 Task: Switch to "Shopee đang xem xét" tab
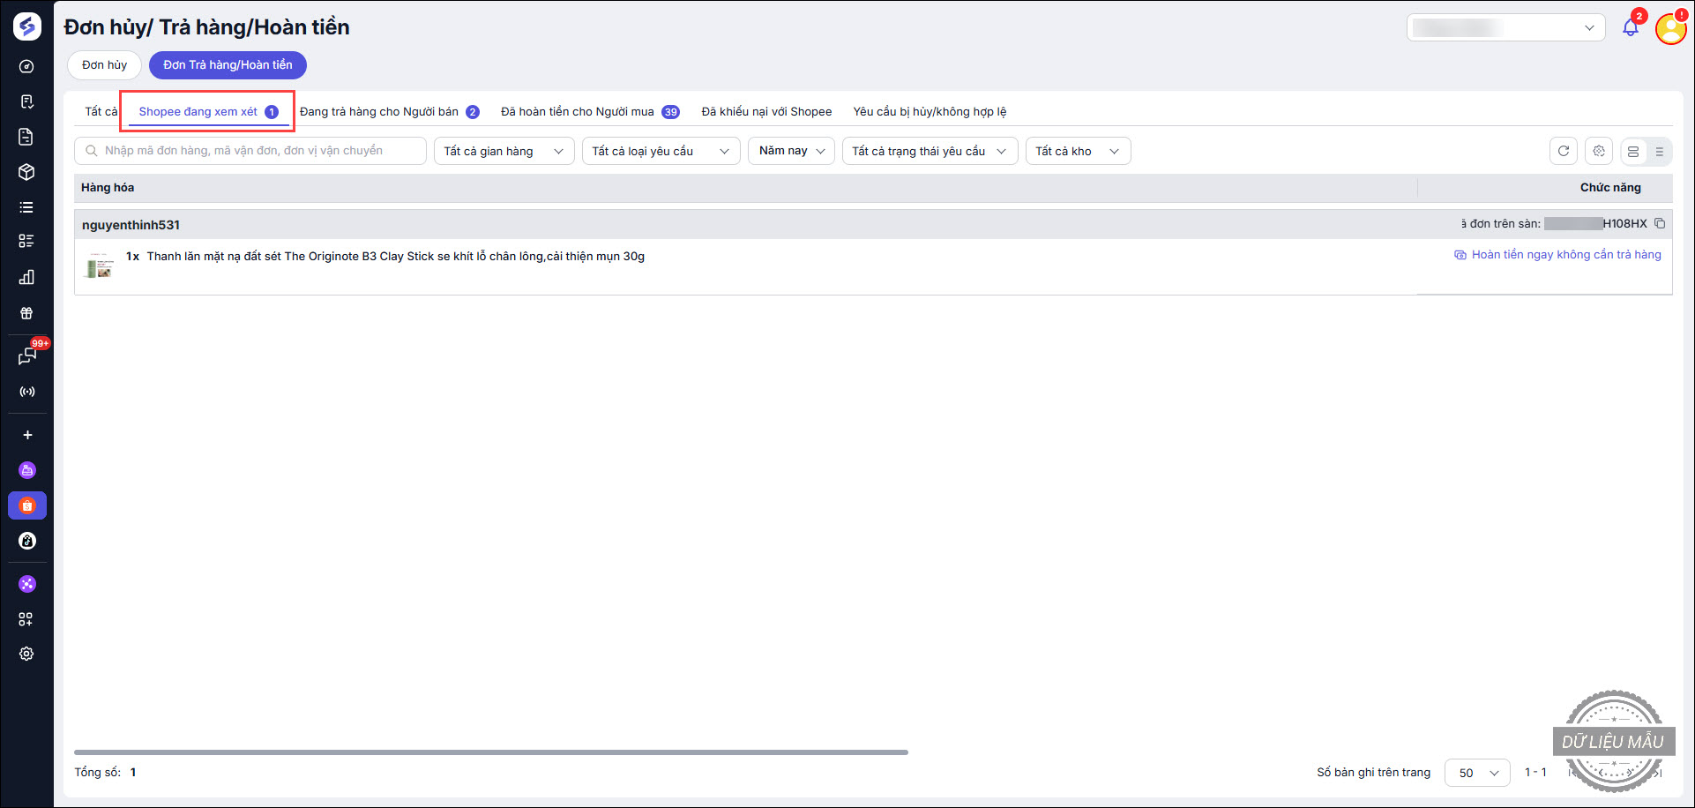tap(208, 111)
